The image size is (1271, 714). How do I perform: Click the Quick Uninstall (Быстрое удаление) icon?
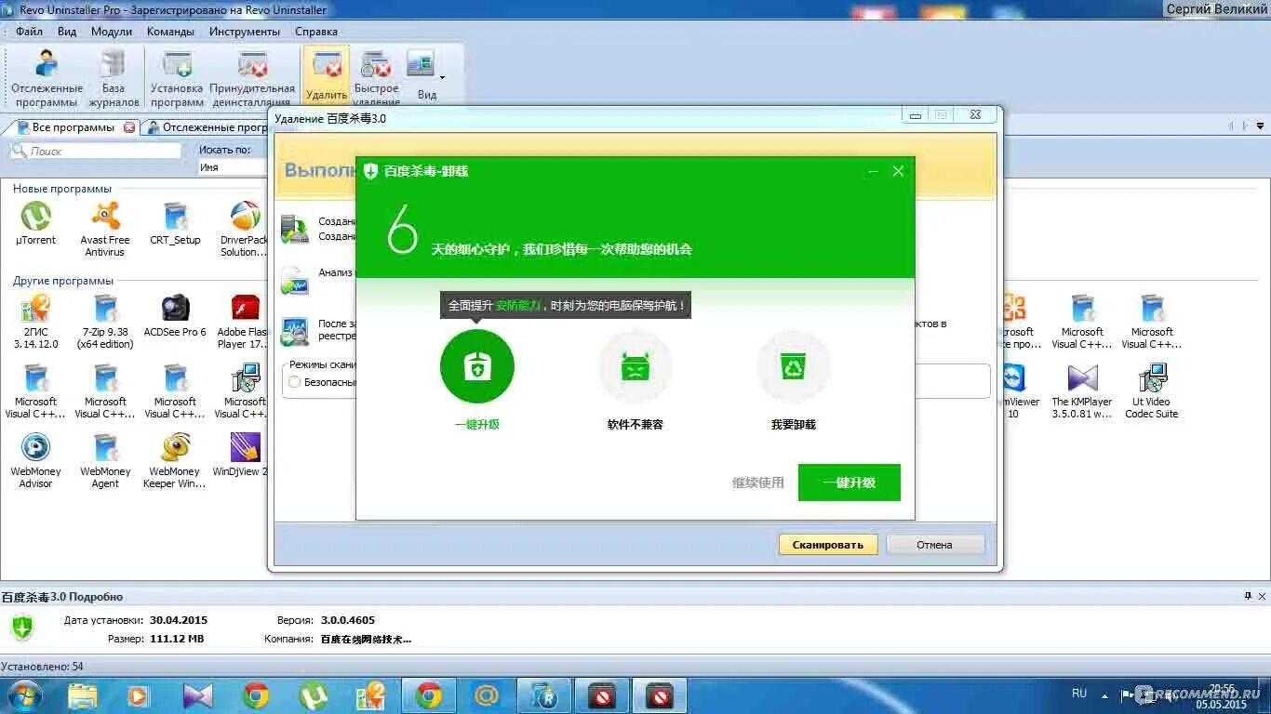coord(376,77)
